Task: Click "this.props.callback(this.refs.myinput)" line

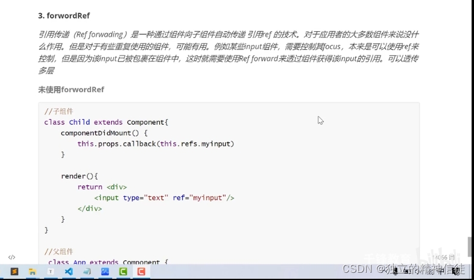Action: click(156, 144)
